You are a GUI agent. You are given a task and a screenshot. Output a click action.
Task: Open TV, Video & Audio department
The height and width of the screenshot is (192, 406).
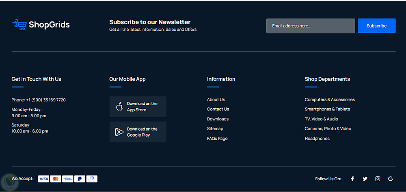pyautogui.click(x=321, y=119)
